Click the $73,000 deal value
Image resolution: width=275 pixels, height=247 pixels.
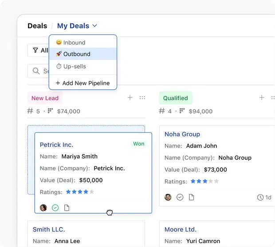tap(216, 170)
